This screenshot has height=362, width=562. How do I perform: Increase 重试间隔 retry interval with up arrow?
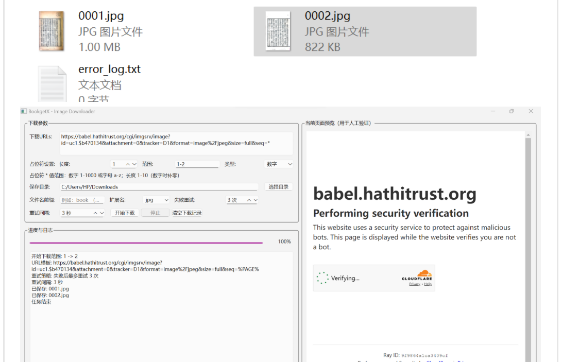tap(95, 213)
